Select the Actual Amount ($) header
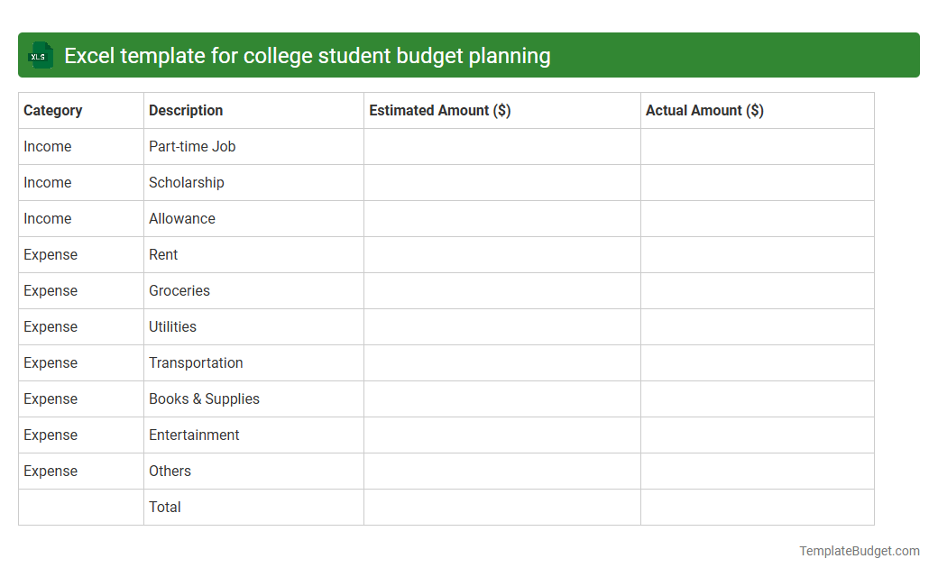Viewport: 938px width, 577px height. (x=704, y=110)
